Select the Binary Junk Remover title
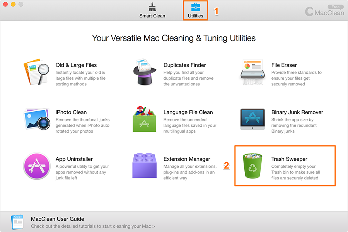This screenshot has height=232, width=348. 297,113
